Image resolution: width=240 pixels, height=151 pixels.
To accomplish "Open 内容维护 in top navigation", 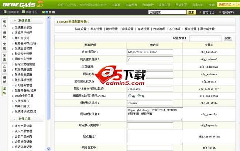I will (x=148, y=5).
